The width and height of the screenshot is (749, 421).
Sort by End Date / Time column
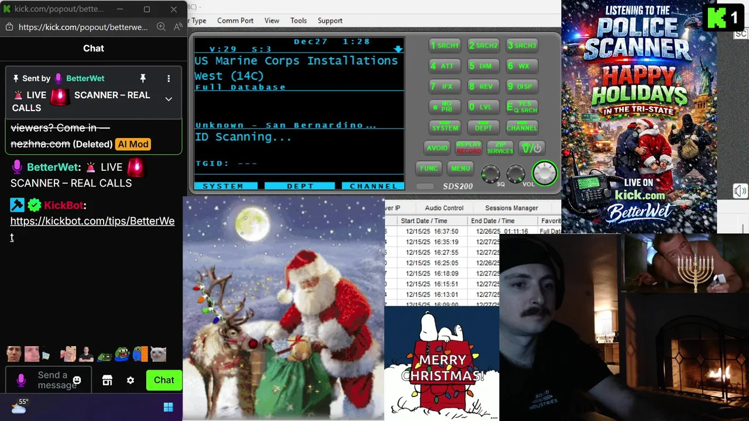point(502,221)
